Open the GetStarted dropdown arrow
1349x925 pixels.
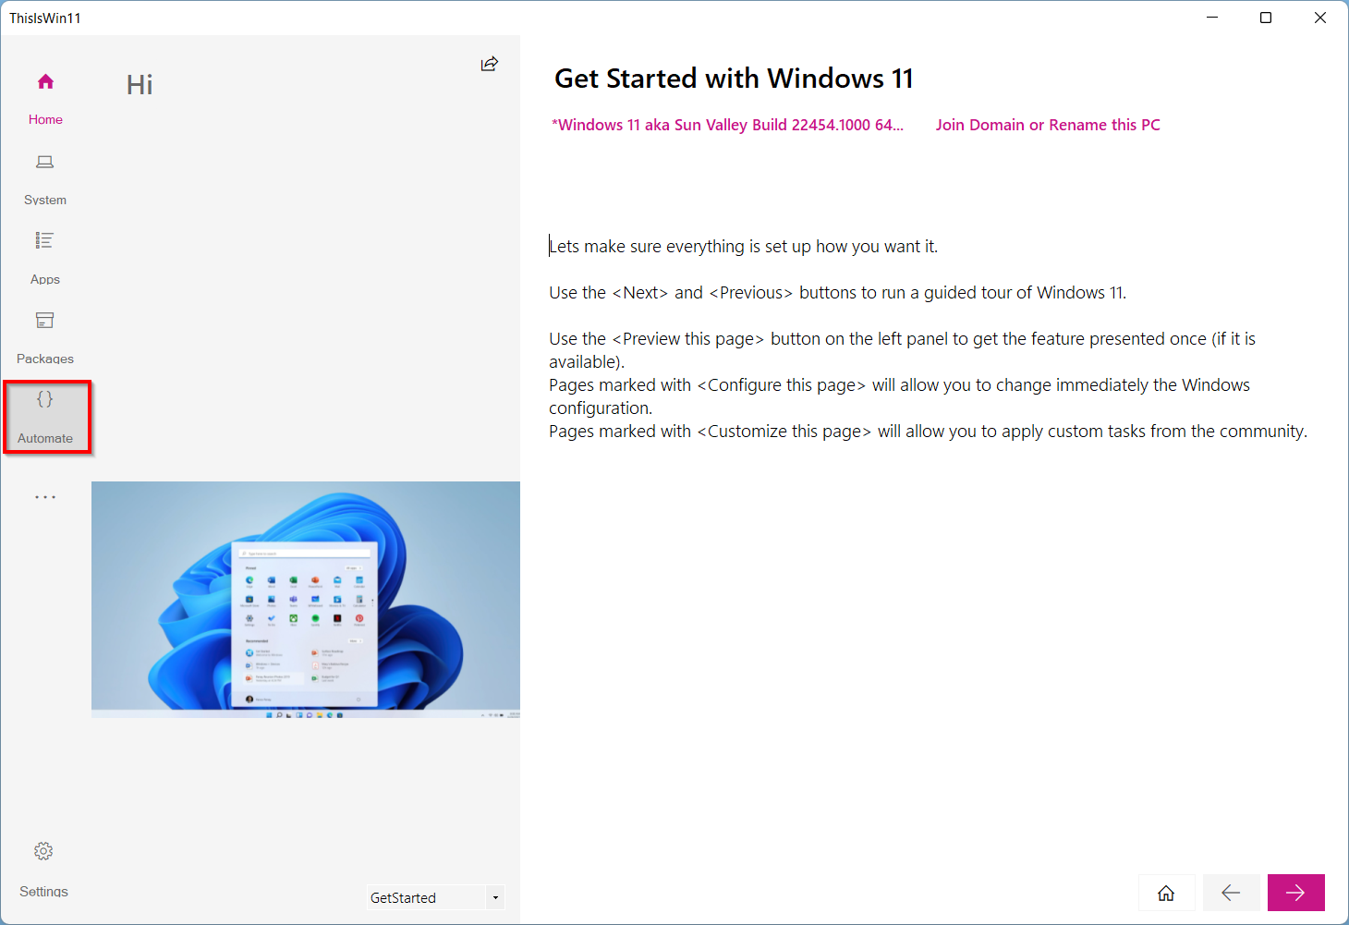click(496, 897)
